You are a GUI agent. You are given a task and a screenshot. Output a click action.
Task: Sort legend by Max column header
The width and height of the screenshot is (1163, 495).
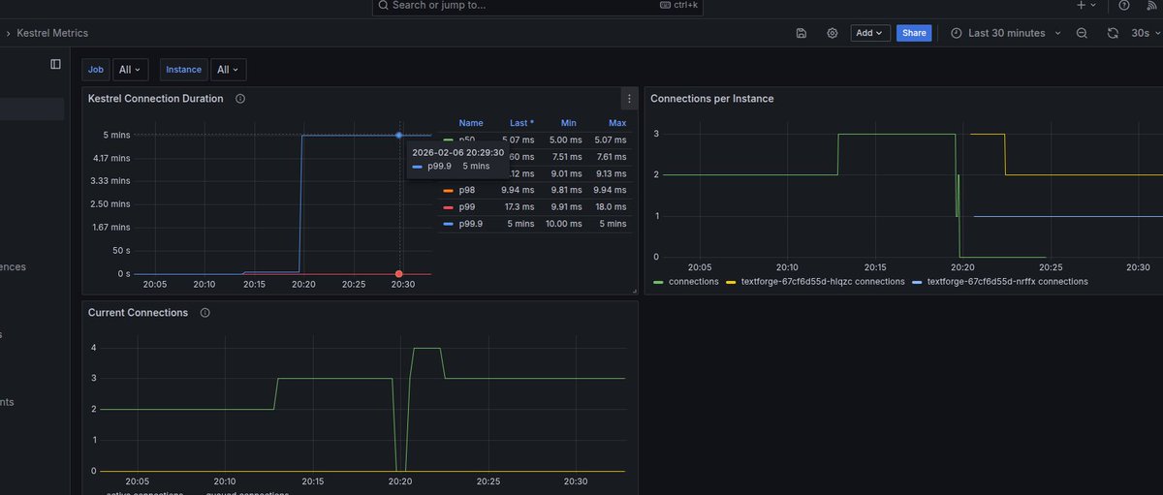point(617,123)
